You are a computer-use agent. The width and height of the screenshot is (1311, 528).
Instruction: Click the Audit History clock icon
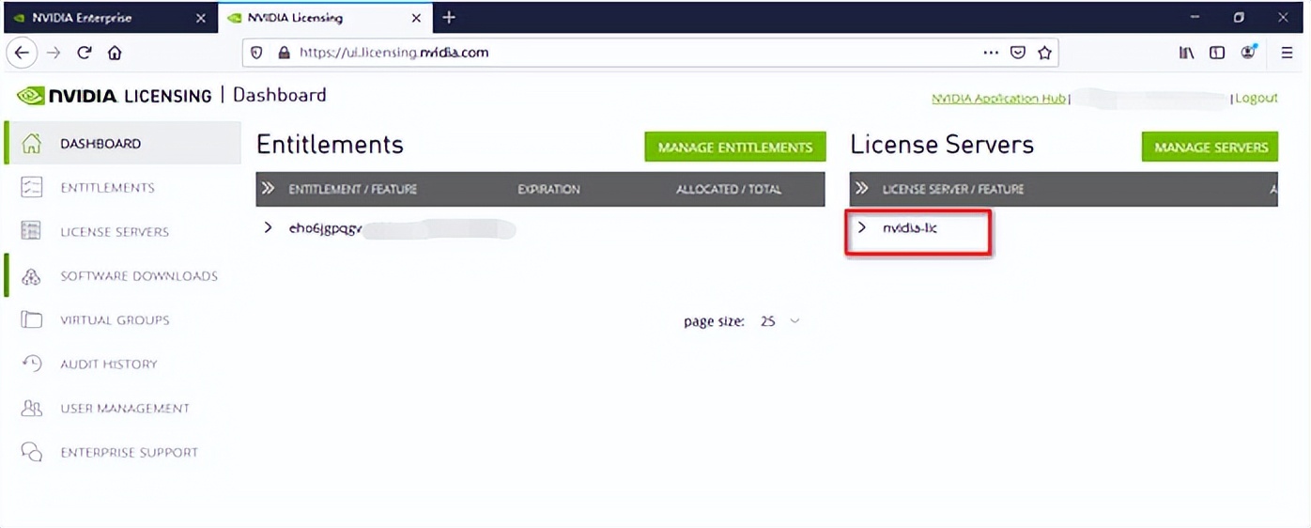coord(31,365)
